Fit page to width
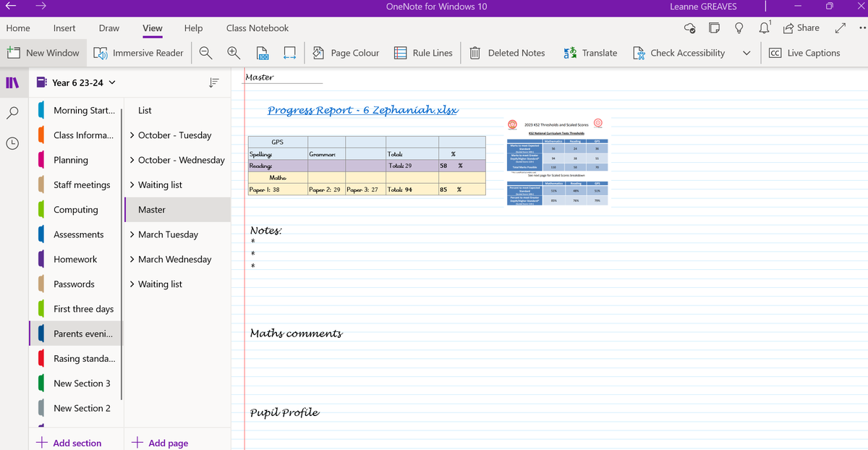The width and height of the screenshot is (868, 450). click(x=289, y=53)
